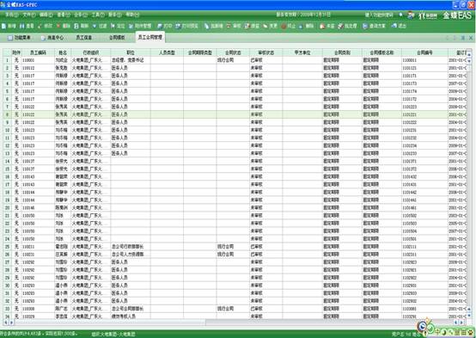Switch to the 功能菜单 tab
Screen dimensions: 476x338
tap(19, 38)
